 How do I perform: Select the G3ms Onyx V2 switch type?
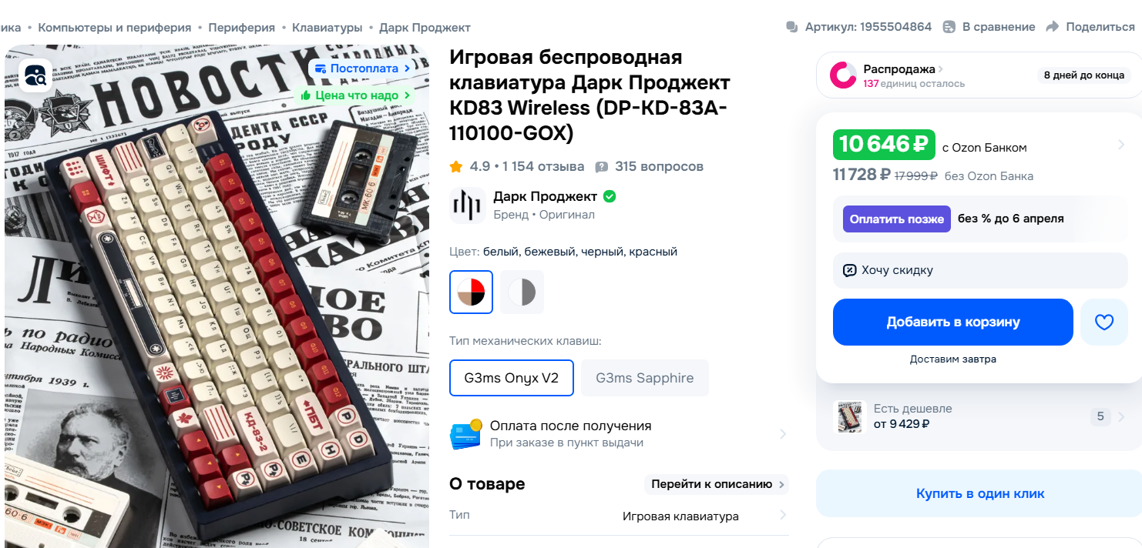(512, 378)
